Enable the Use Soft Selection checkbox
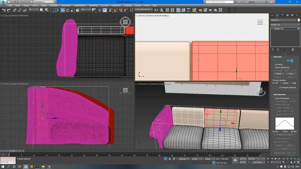301x169 pixels. pos(274,99)
